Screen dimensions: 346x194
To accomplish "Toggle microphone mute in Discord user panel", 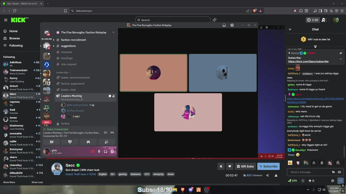I will pos(99,152).
